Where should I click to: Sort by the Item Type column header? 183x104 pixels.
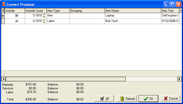[58, 11]
